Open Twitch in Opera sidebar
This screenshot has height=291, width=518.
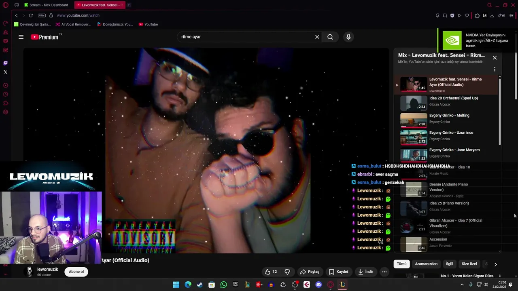(x=5, y=63)
